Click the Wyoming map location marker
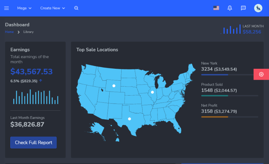 (x=114, y=86)
